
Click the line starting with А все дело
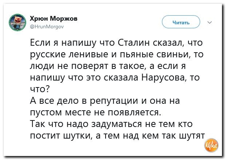105,101
